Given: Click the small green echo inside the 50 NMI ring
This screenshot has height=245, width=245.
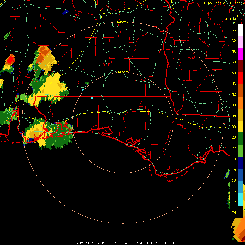Looking at the screenshot, I should point(87,83).
